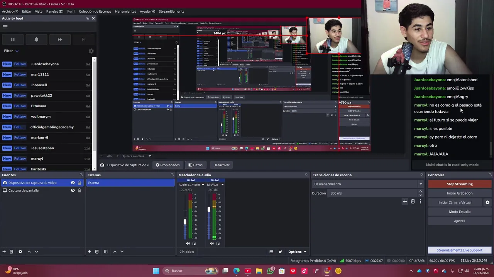The image size is (494, 277).
Task: Remove selected source with trash icon
Action: click(11, 252)
